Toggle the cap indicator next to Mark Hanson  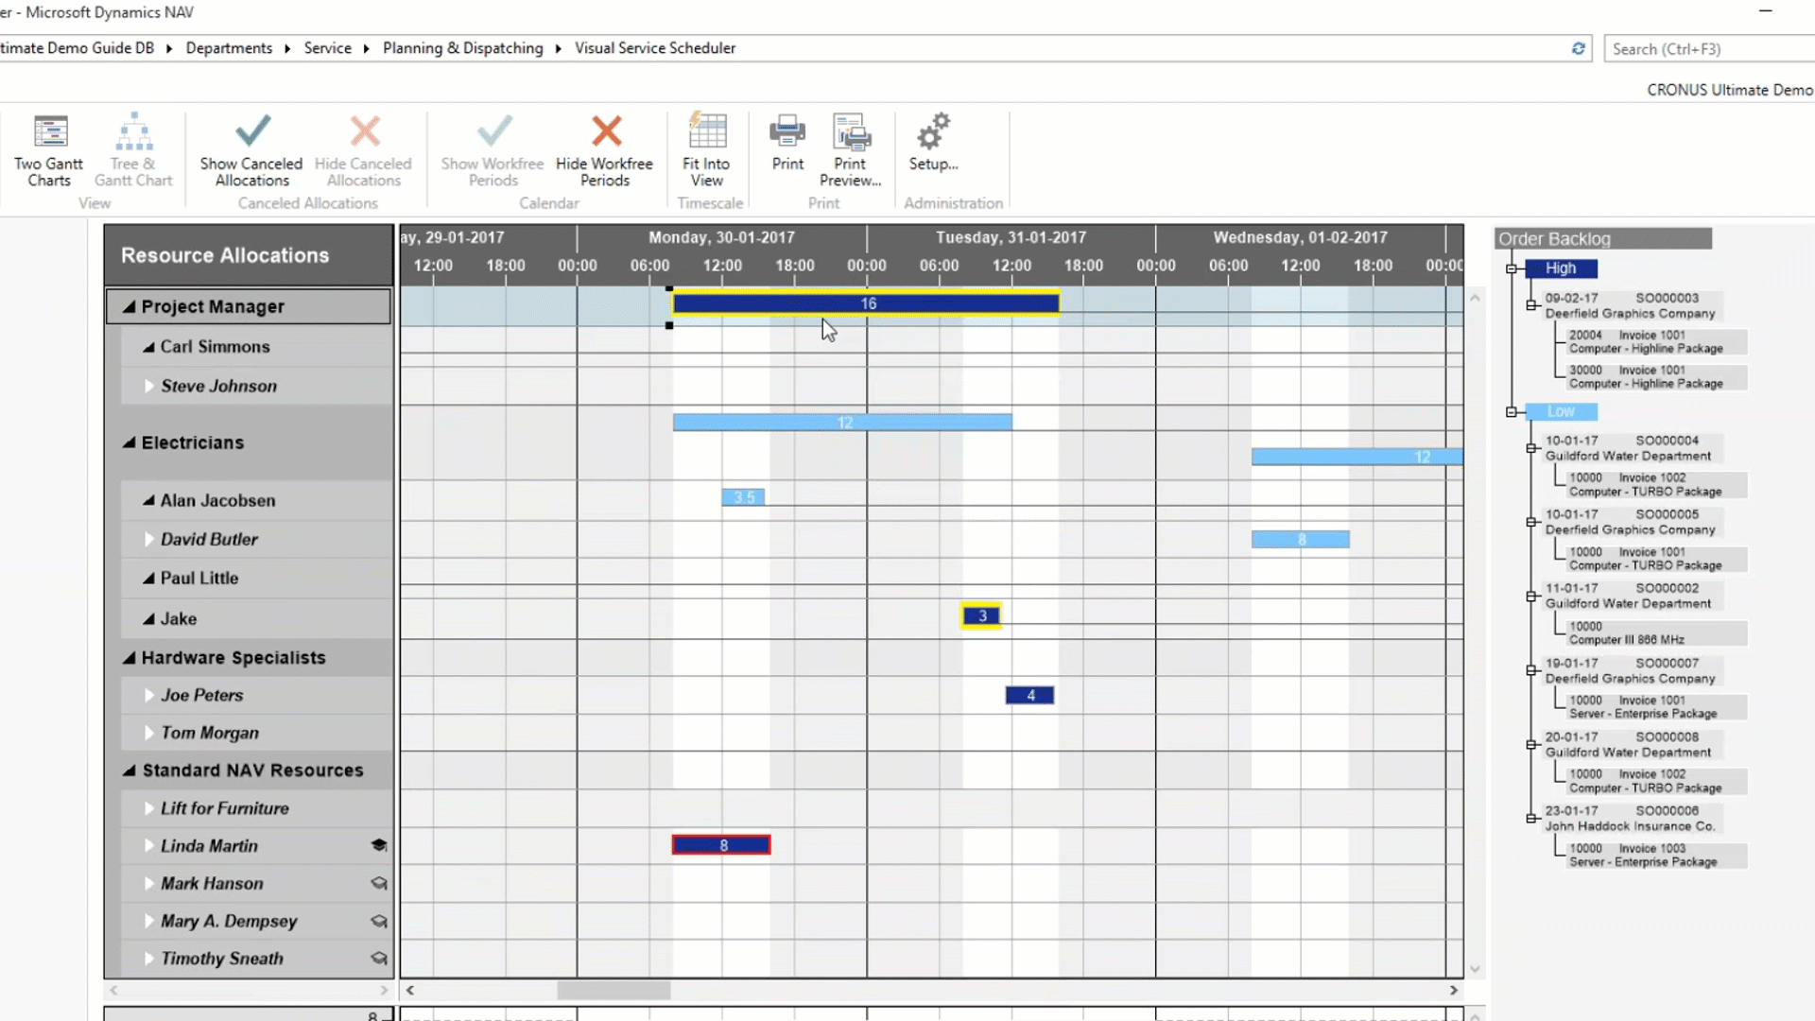coord(378,883)
